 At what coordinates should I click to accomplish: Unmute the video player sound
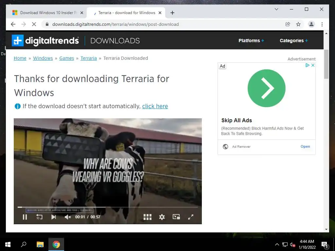tap(68, 217)
